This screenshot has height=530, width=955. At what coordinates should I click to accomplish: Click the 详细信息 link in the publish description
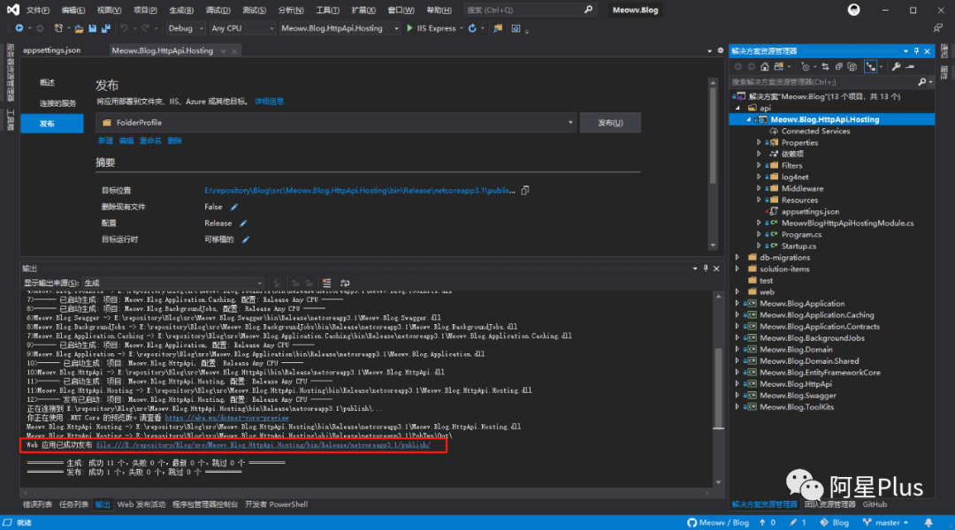pos(269,102)
